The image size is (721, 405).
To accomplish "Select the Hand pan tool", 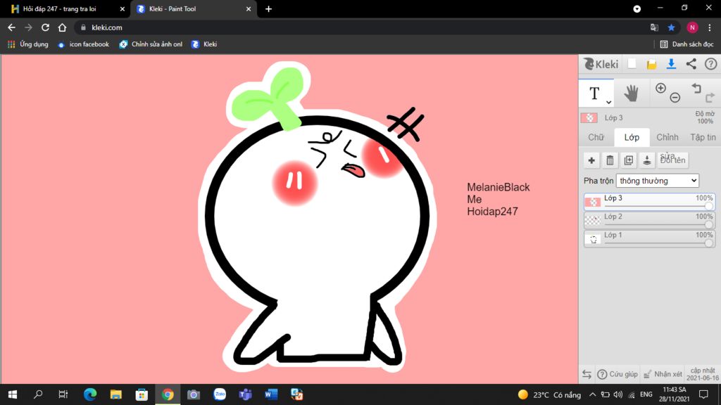I will (x=632, y=94).
